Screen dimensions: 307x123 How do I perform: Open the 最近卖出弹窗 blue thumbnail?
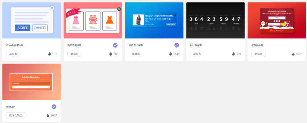coord(154,20)
